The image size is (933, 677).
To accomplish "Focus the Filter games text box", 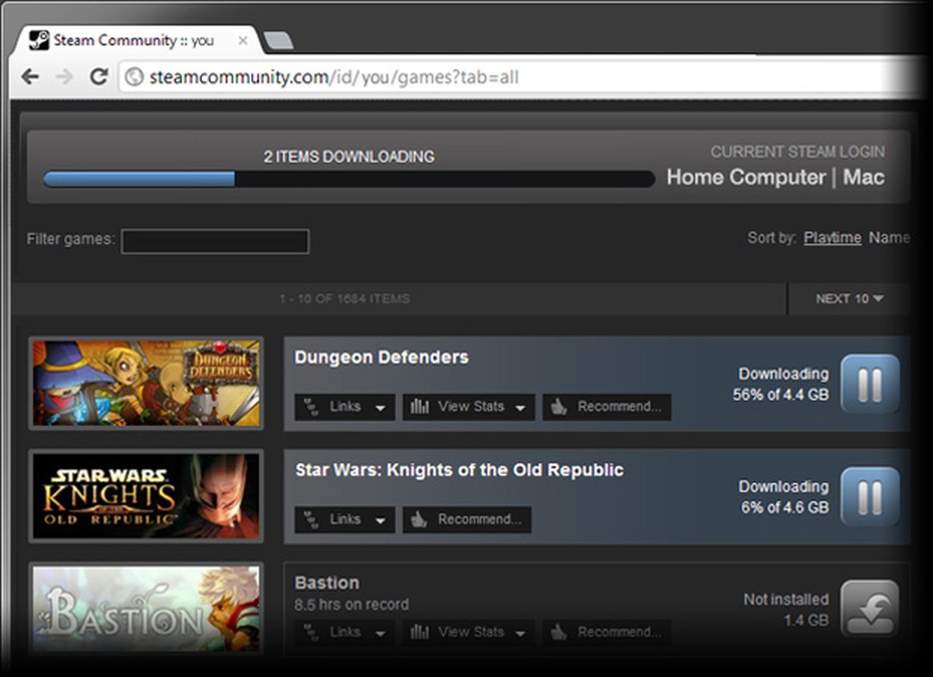I will click(215, 241).
